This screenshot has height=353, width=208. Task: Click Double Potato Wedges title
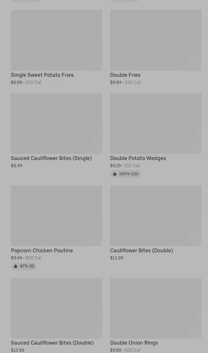[x=138, y=158]
